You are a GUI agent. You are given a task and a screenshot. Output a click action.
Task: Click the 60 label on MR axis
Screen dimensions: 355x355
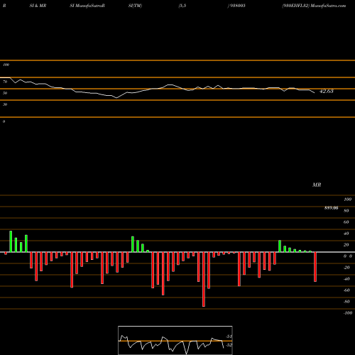[346, 222]
